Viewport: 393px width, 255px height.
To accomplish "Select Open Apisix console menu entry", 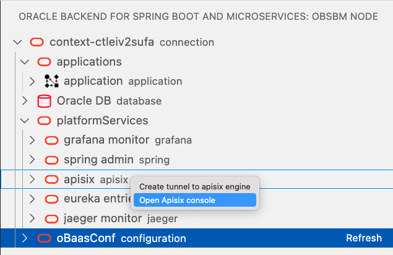I will coord(194,200).
